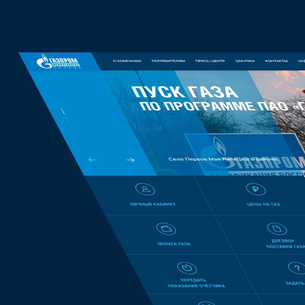Viewport: 305px width, 305px height.
Task: Select ПРЕСС-ЦЕНТР in the navigation bar
Action: coord(210,61)
